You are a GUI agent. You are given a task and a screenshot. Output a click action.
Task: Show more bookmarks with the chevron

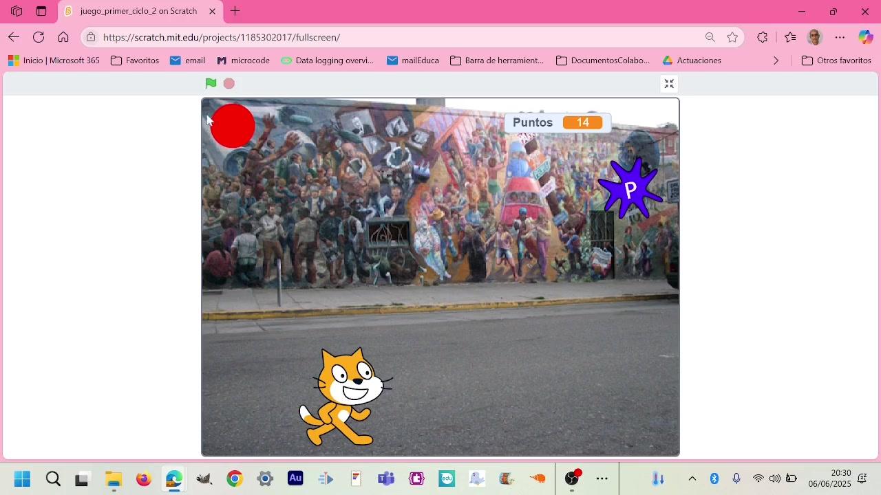776,60
